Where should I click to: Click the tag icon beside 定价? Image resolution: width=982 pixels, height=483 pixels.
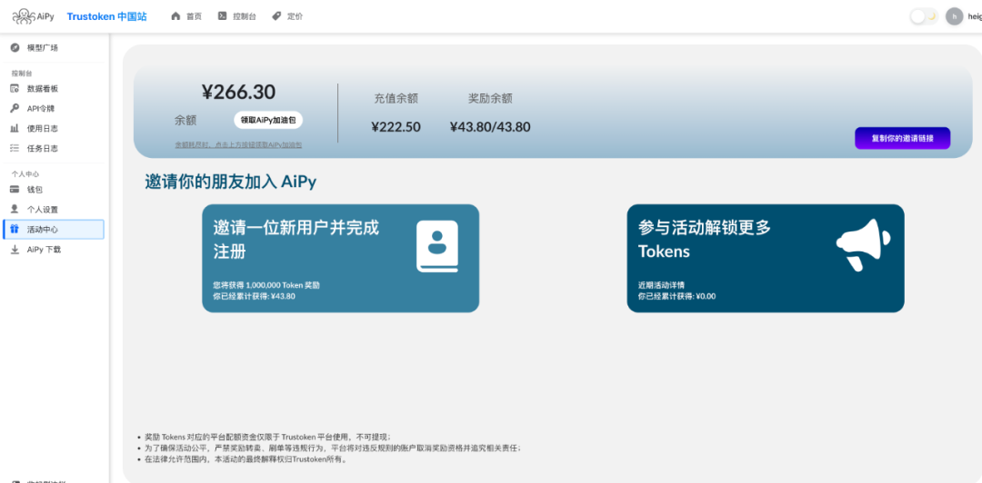tap(276, 16)
